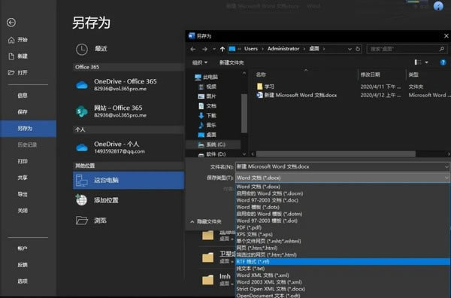This screenshot has width=451, height=298.
Task: Open the 打印 page
Action: 23,161
